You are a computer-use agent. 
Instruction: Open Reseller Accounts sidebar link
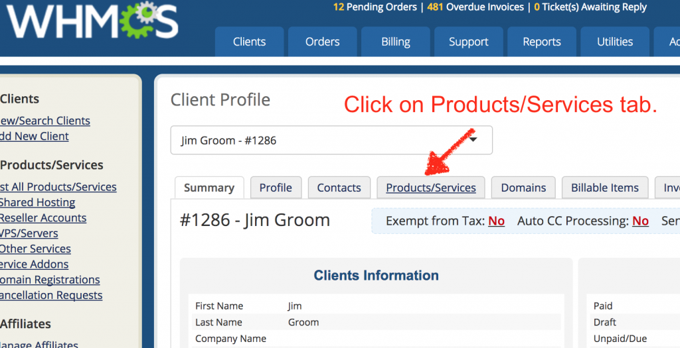pyautogui.click(x=42, y=217)
